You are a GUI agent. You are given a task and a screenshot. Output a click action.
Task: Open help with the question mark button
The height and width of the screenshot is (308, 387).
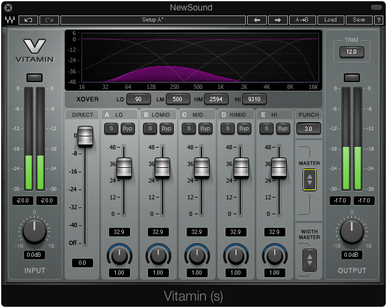tap(378, 20)
